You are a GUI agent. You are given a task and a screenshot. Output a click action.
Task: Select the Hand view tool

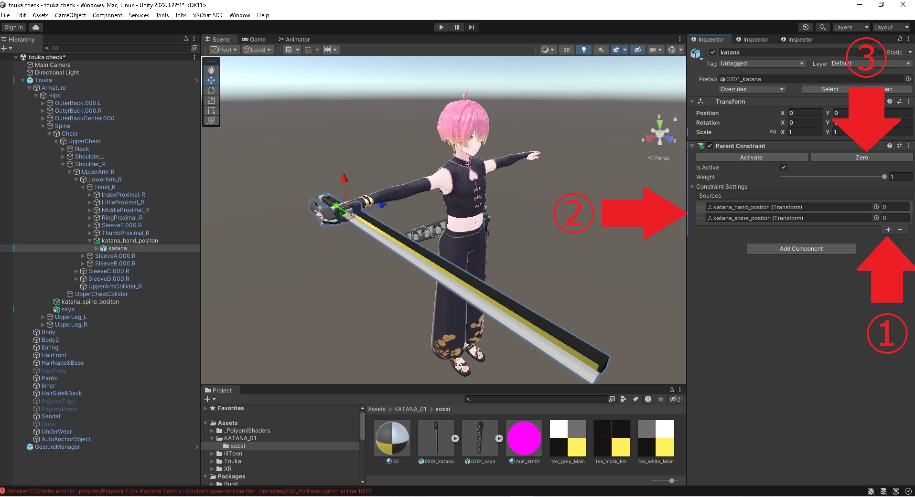coord(211,70)
